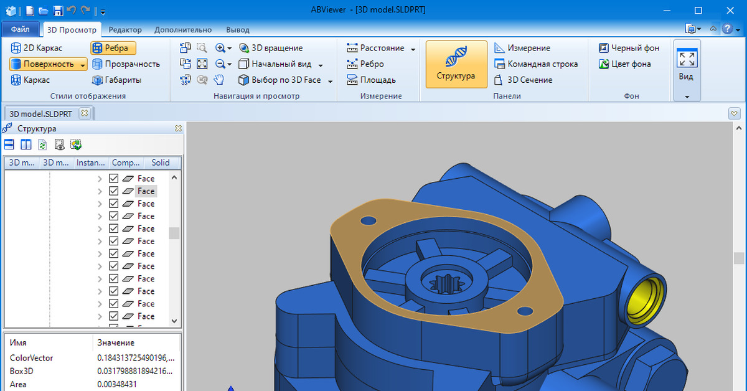Image resolution: width=747 pixels, height=391 pixels.
Task: Toggle checkbox of the third Face row
Action: tap(113, 204)
